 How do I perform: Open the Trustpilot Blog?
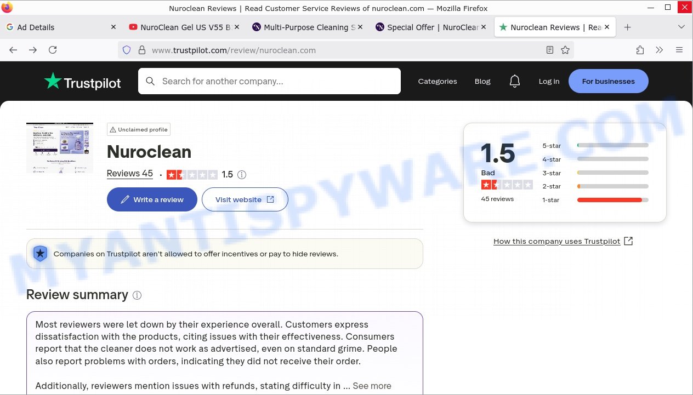coord(482,82)
